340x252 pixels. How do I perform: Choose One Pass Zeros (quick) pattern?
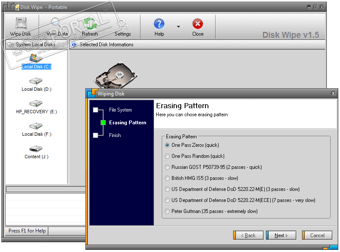coord(192,145)
